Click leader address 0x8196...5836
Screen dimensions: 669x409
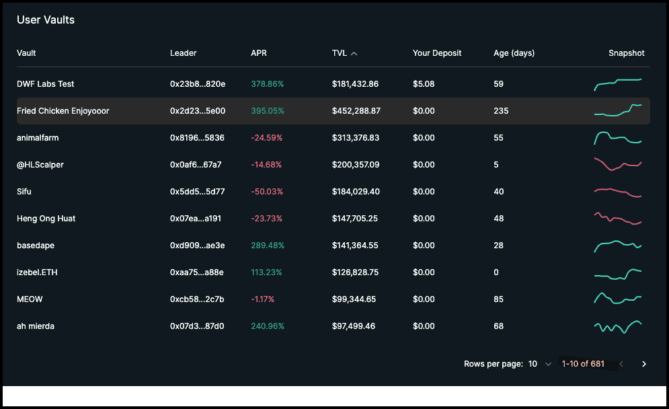pos(197,138)
